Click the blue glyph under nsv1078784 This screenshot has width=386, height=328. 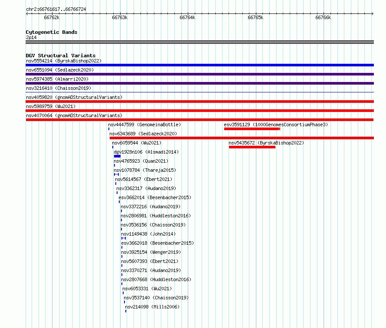116,174
